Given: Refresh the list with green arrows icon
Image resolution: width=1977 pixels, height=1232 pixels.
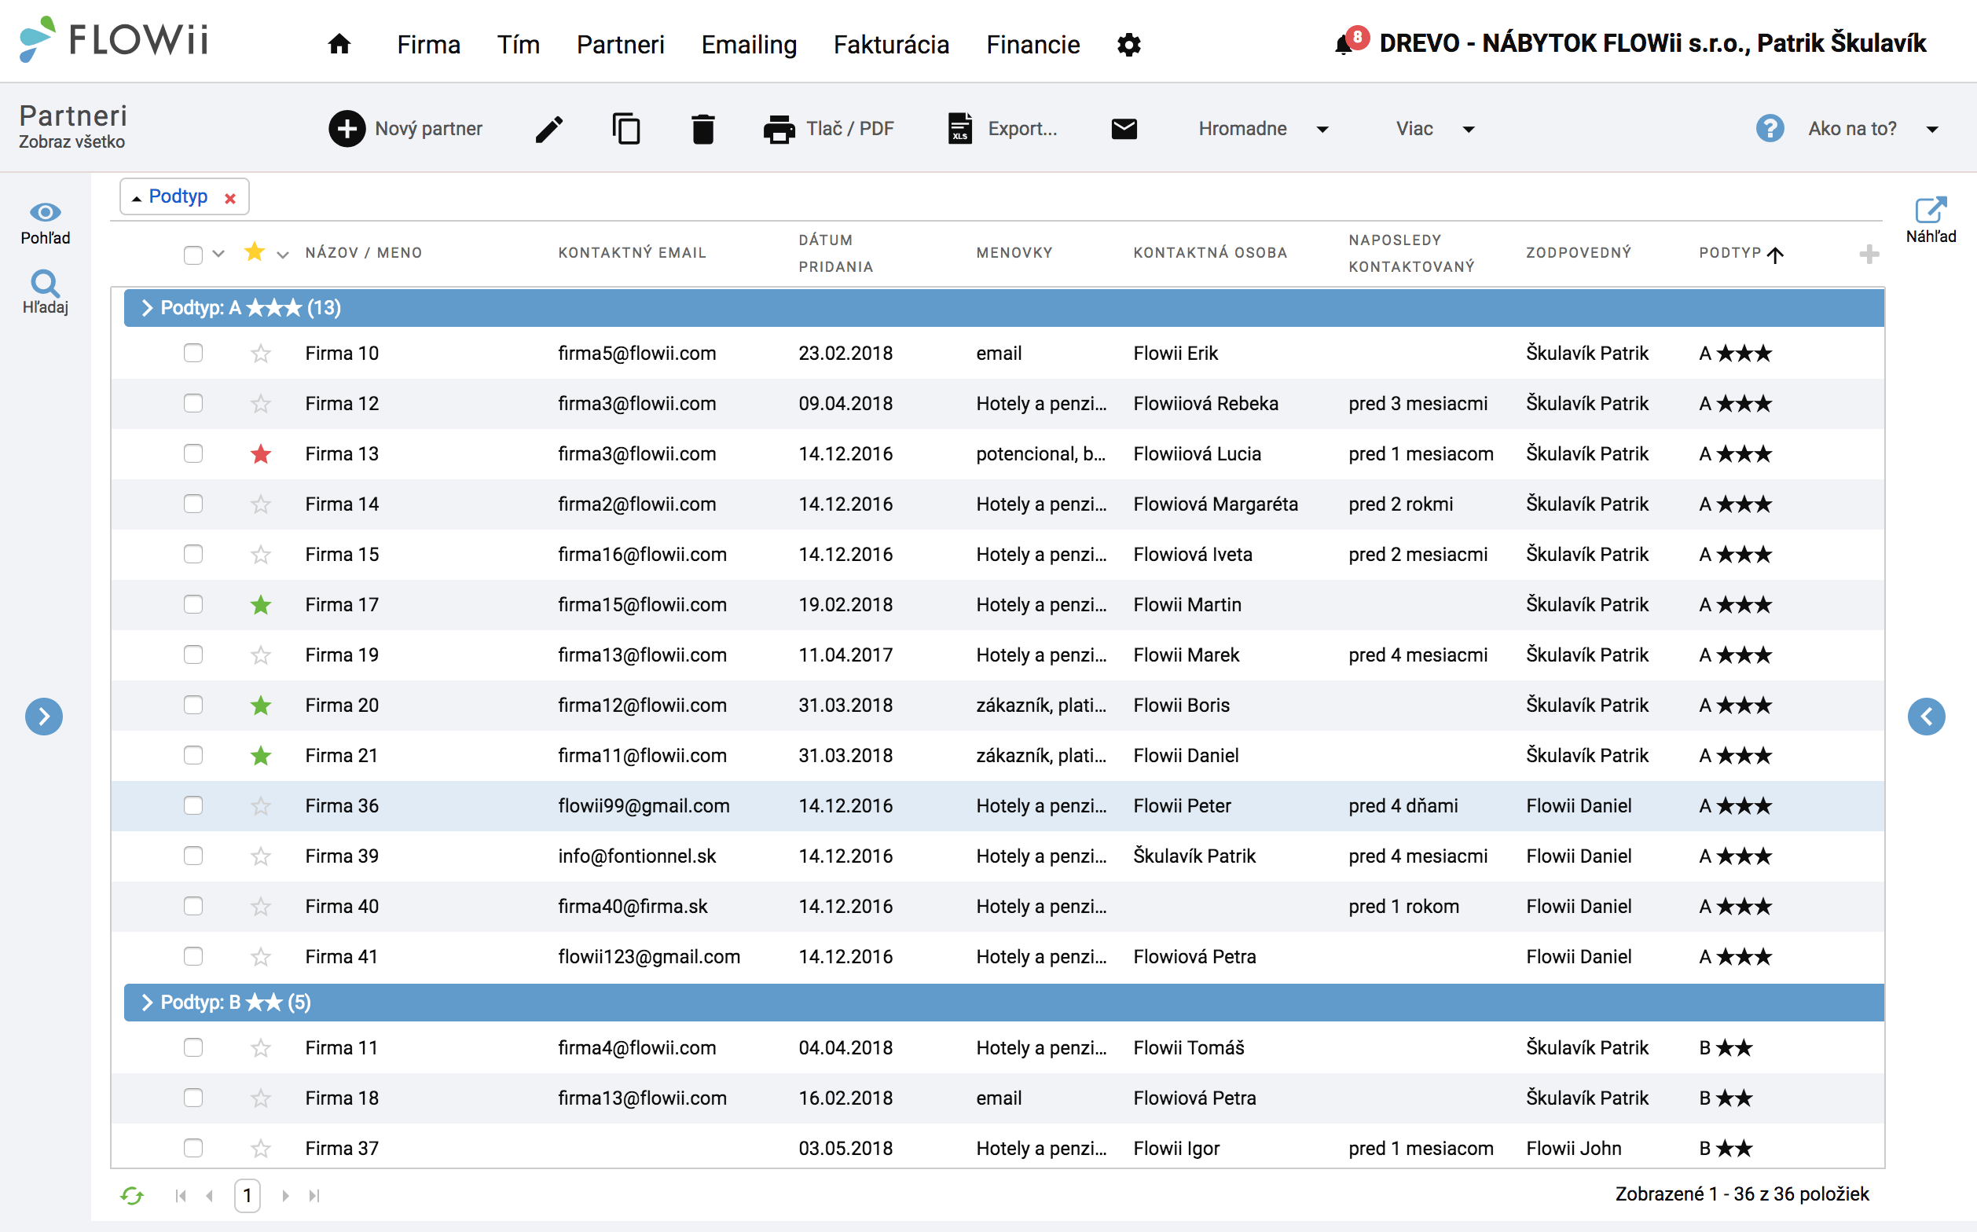Looking at the screenshot, I should [132, 1195].
